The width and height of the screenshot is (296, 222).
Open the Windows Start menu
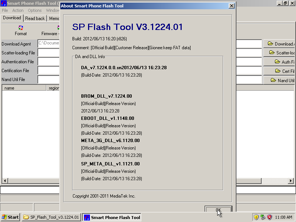[10, 217]
